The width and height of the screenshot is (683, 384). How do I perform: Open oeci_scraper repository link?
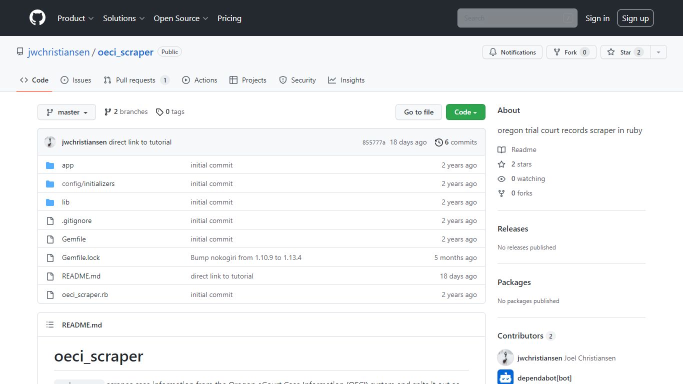[125, 52]
